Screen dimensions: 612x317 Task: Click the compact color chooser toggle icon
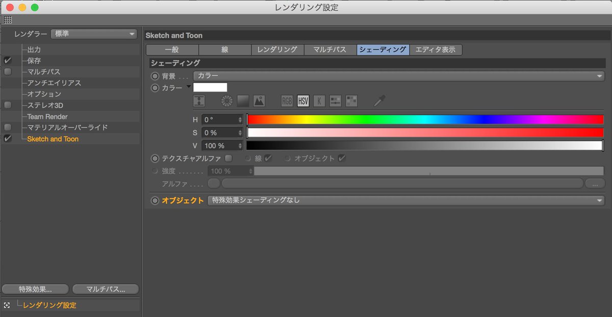pyautogui.click(x=199, y=101)
